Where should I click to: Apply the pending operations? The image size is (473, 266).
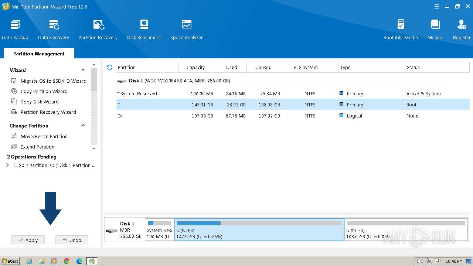click(x=28, y=240)
